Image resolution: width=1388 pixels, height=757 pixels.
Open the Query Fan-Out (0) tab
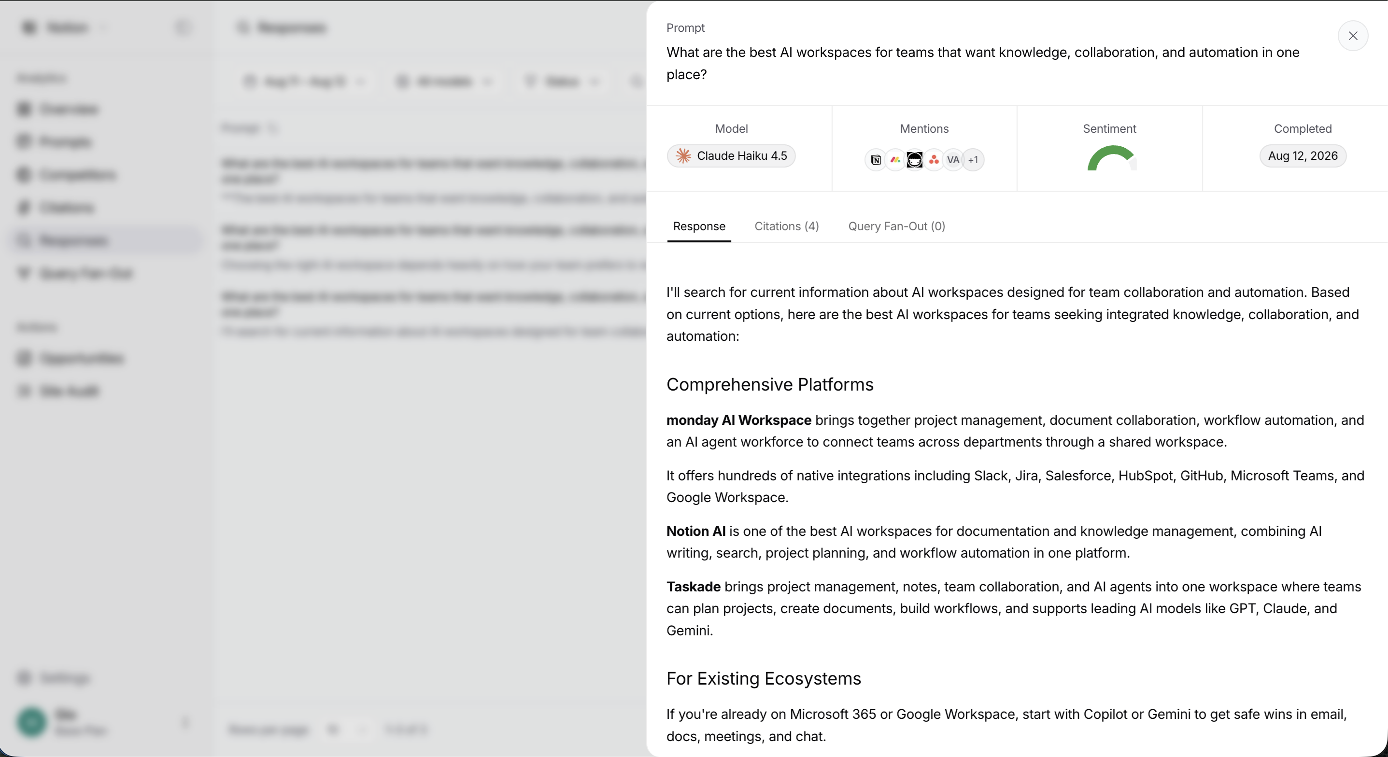[896, 226]
